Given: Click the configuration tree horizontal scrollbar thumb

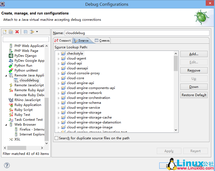Looking at the screenshot, I should [x=17, y=148].
